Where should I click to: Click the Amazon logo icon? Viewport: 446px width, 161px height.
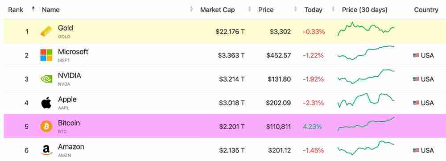click(x=46, y=150)
